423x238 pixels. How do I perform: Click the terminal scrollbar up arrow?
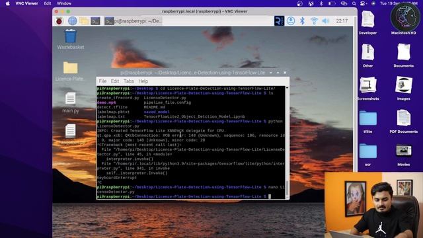[x=287, y=88]
